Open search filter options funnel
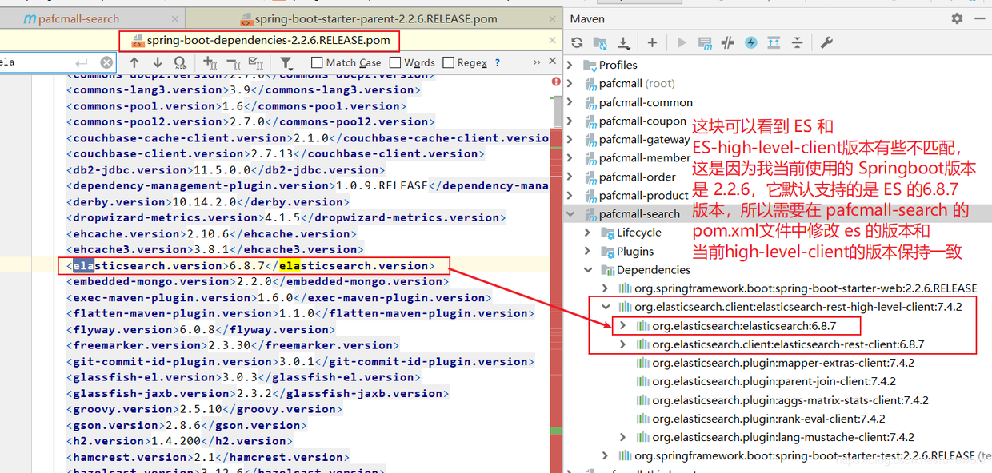The width and height of the screenshot is (992, 473). click(x=286, y=62)
